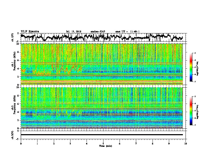The width and height of the screenshot is (209, 161).
Task: Click time axis tick label "0" at bottom
Action: (21, 144)
